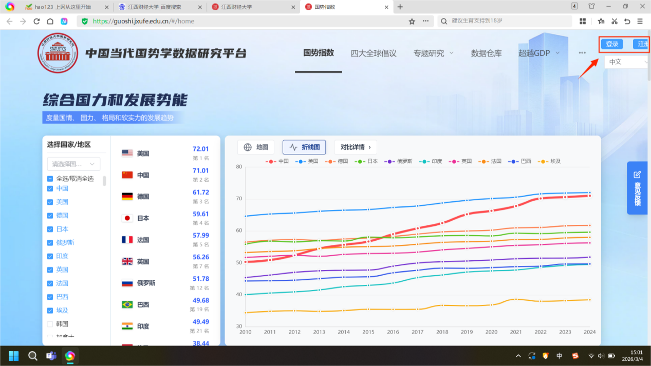The image size is (651, 366).
Task: Click the feedback edit icon on right
Action: [x=637, y=175]
